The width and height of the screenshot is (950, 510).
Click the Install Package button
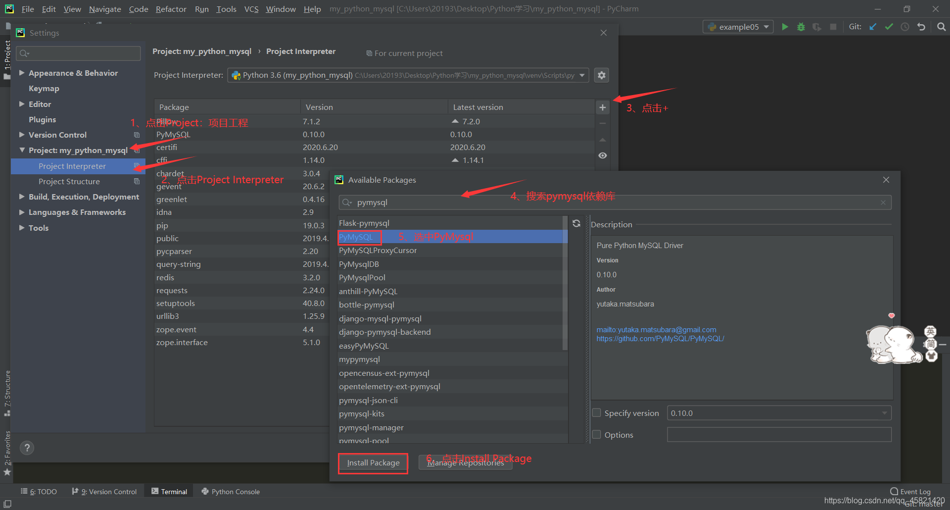coord(373,463)
